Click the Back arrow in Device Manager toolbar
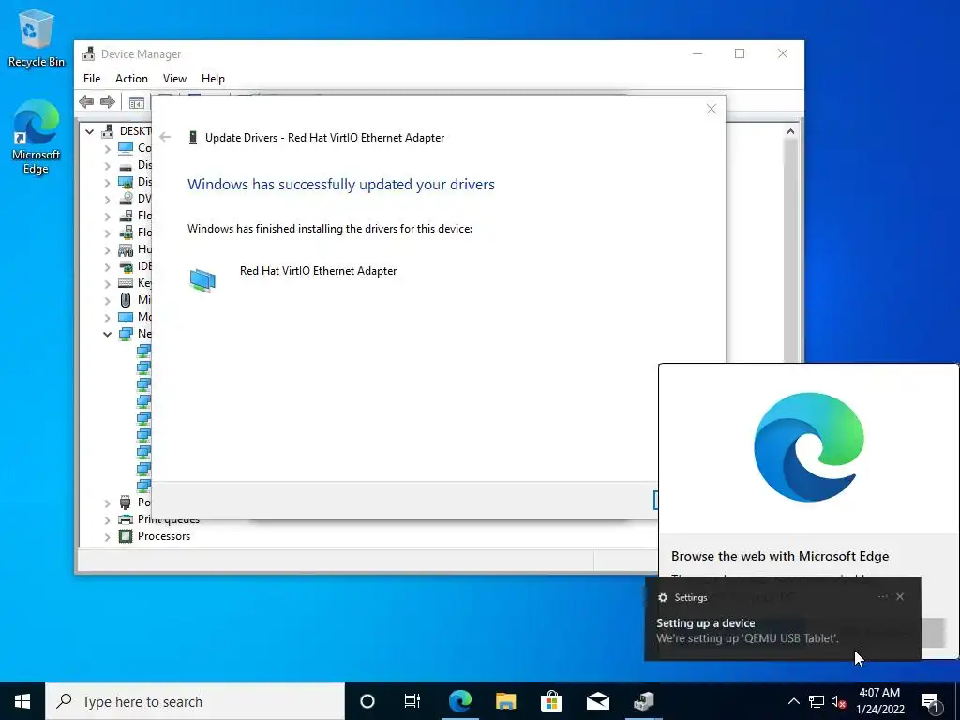The height and width of the screenshot is (720, 960). coord(86,101)
